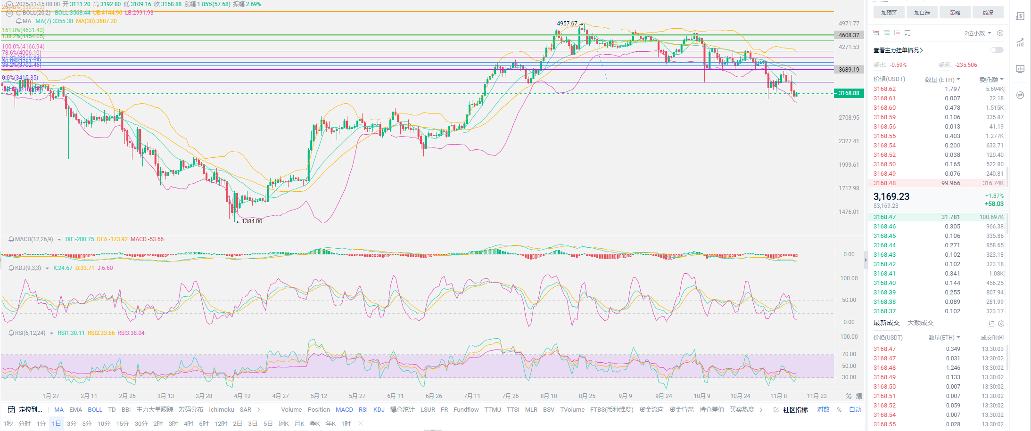
Task: Open the rising bar chart sidebar icon
Action: click(x=1020, y=42)
